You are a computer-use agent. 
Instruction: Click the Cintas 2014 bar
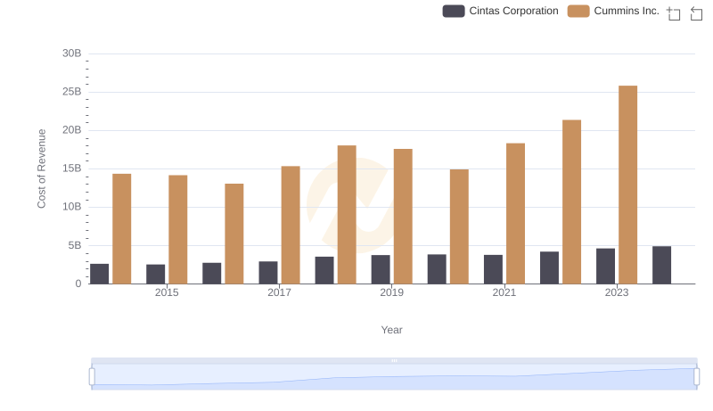100,274
